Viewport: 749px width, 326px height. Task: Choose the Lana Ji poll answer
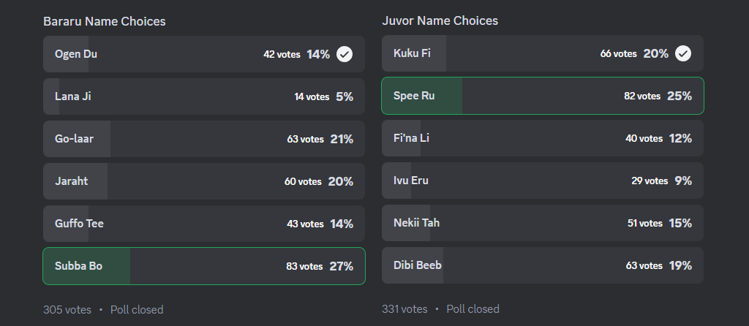point(204,96)
